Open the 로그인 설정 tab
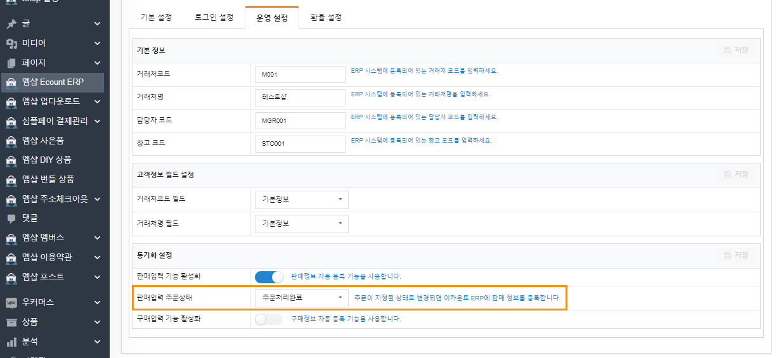 (x=214, y=18)
